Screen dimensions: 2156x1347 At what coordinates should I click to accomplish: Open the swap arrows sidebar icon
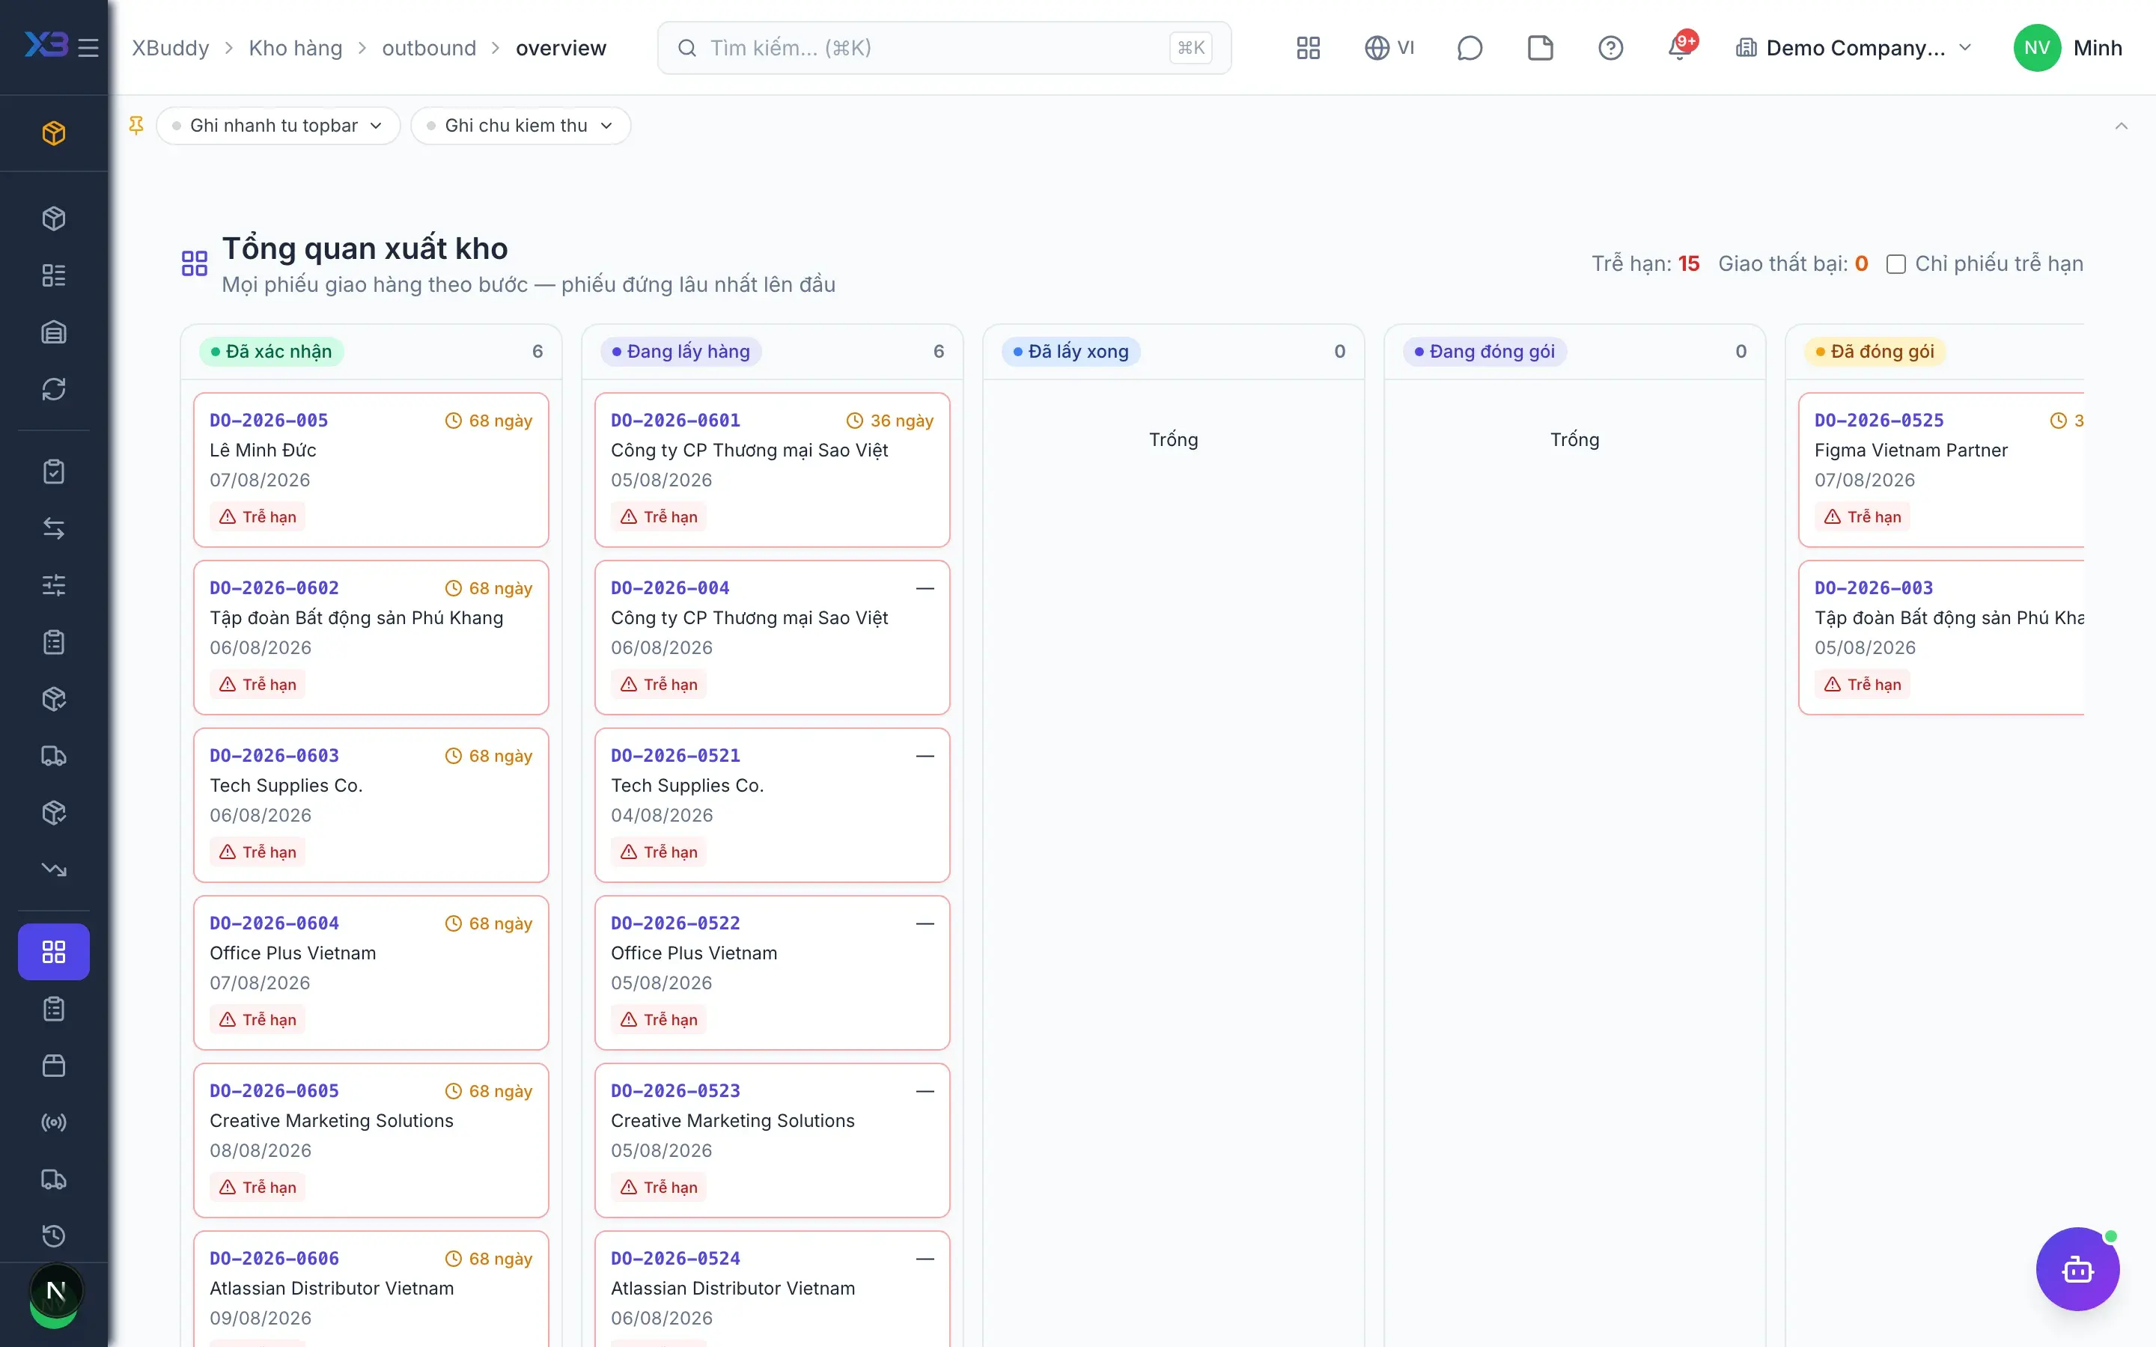coord(53,528)
